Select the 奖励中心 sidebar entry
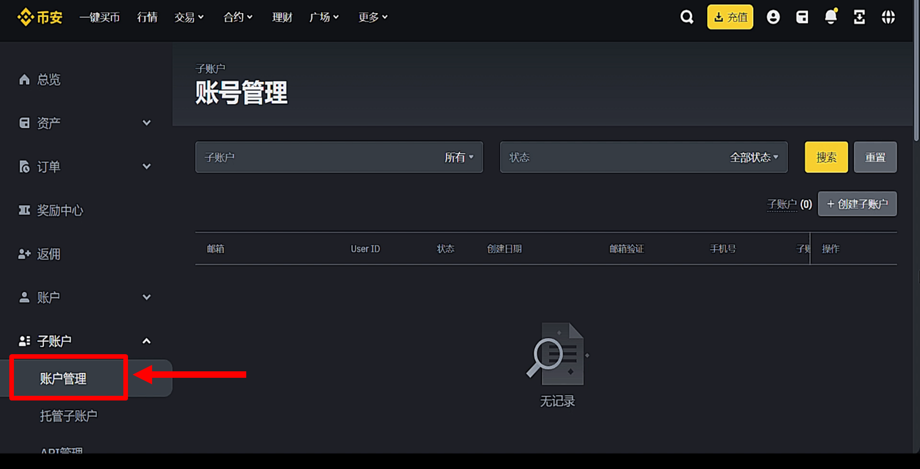920x469 pixels. click(x=59, y=210)
